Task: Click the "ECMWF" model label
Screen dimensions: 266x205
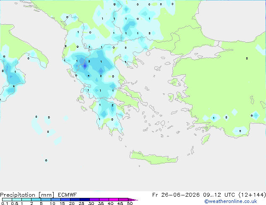Action: [68, 195]
